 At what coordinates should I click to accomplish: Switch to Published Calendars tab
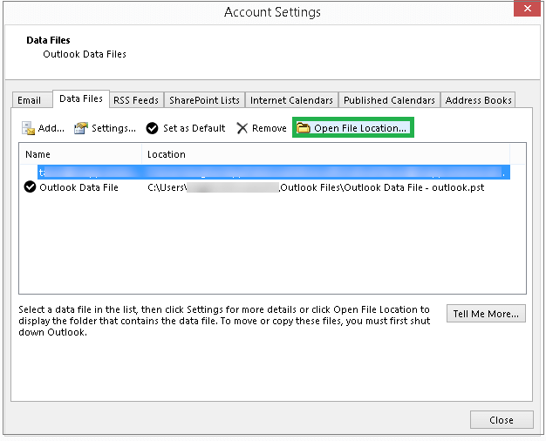(x=389, y=100)
